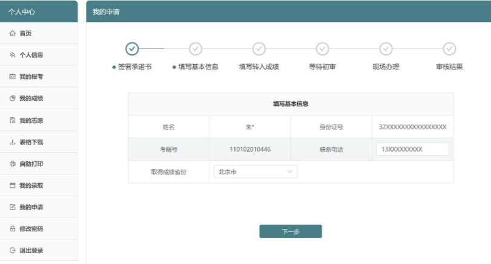Click the home icon beside 首页

[x=13, y=33]
